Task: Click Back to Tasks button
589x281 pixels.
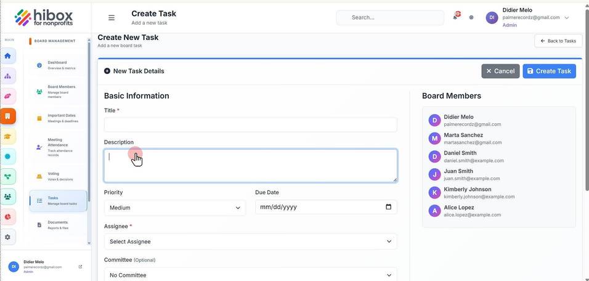Action: (x=558, y=41)
